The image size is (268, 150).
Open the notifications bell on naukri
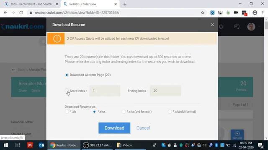click(221, 27)
